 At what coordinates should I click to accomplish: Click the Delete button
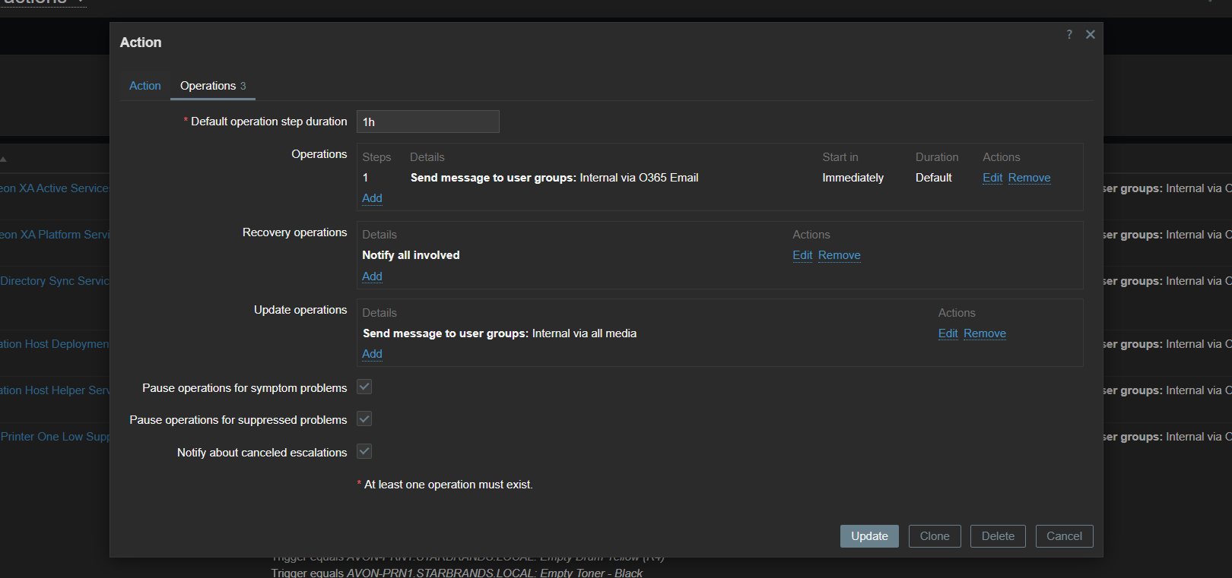point(998,536)
